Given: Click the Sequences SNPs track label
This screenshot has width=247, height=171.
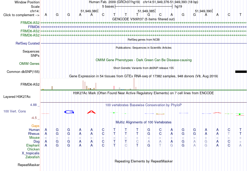Looking at the screenshot, I should [x=31, y=53].
